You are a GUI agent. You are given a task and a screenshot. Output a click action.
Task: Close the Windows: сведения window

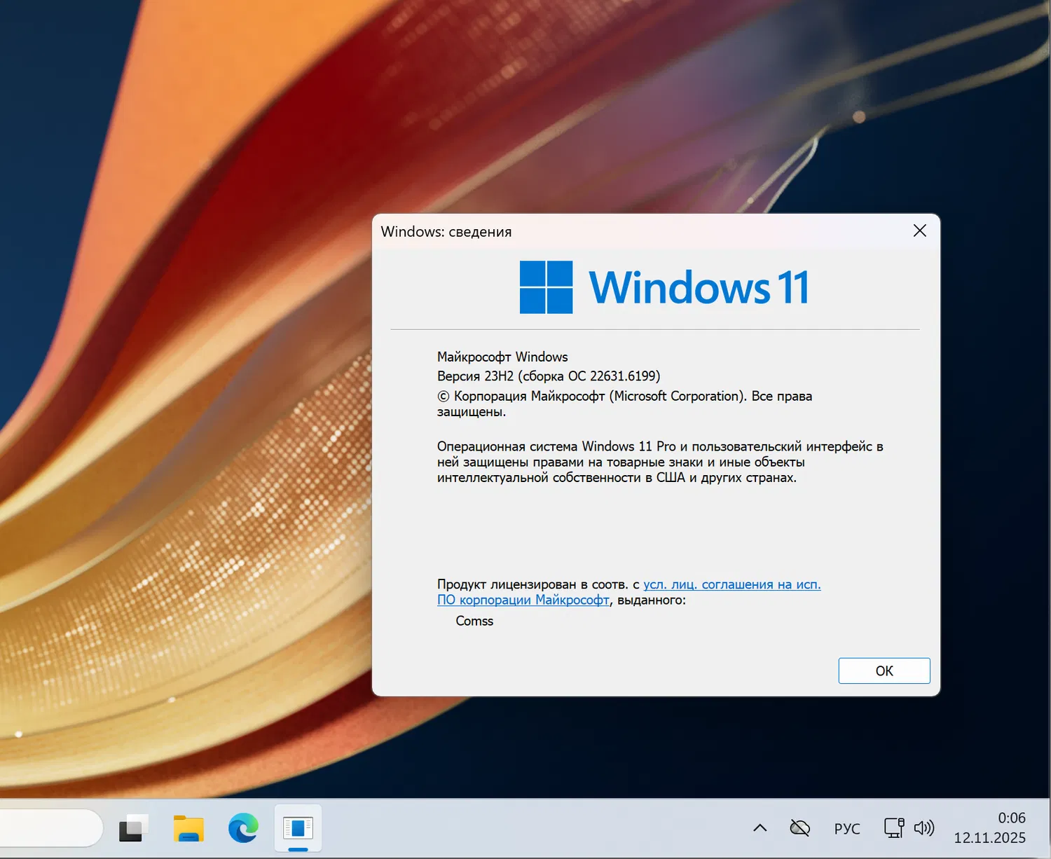(919, 231)
